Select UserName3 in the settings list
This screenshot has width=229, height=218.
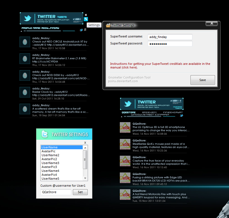(x=62, y=163)
